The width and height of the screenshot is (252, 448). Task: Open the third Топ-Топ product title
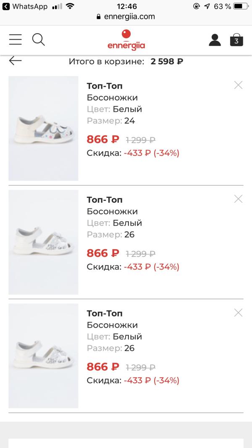pos(105,314)
